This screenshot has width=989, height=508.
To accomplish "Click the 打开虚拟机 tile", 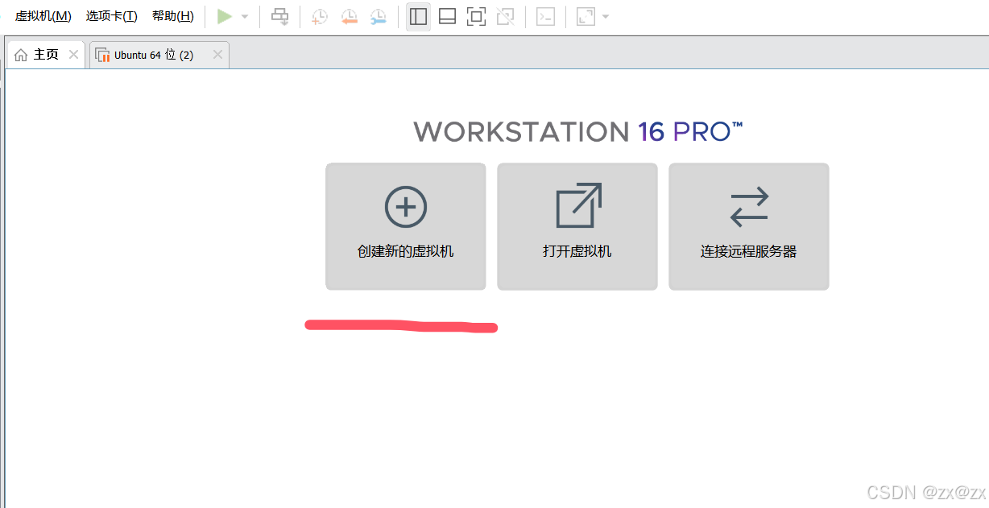I will click(x=577, y=226).
